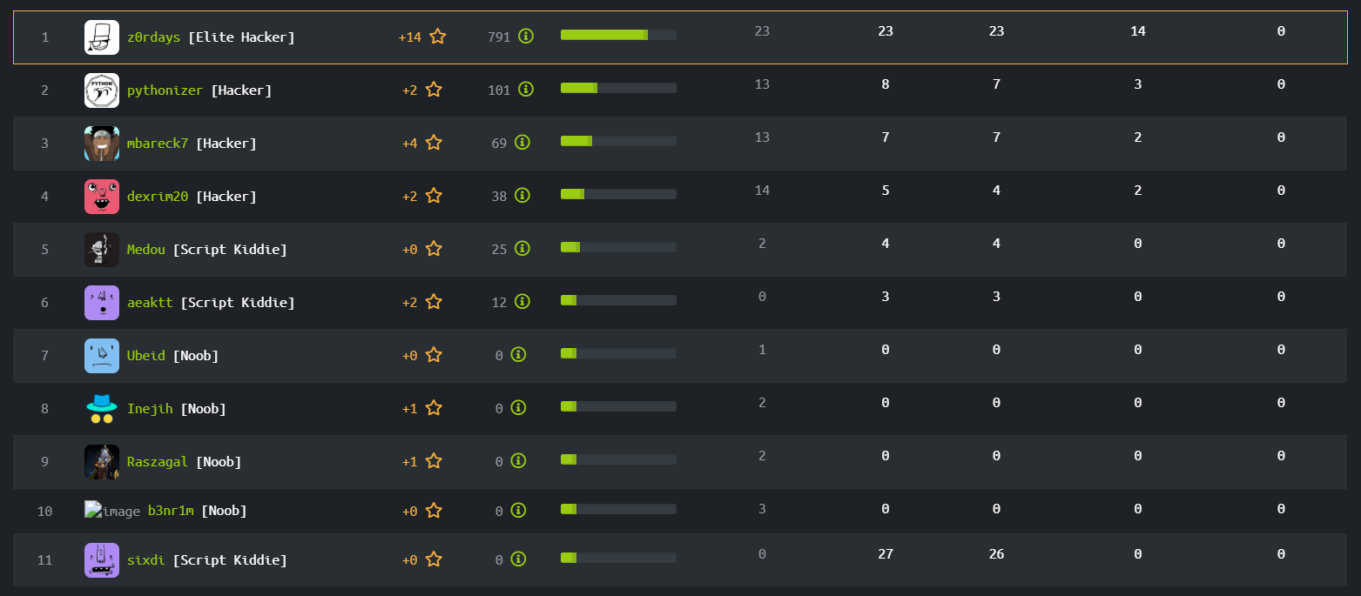Click Ubeid's blue square avatar
Image resolution: width=1361 pixels, height=596 pixels.
point(102,356)
